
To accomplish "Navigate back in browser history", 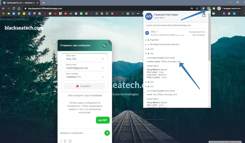I will tap(3, 8).
